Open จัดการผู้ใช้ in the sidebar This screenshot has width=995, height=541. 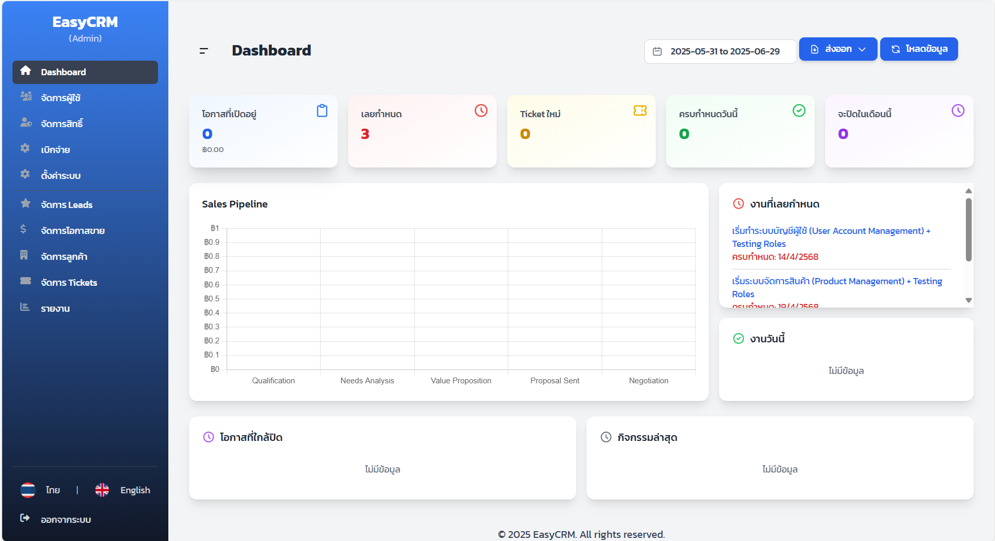tap(85, 98)
